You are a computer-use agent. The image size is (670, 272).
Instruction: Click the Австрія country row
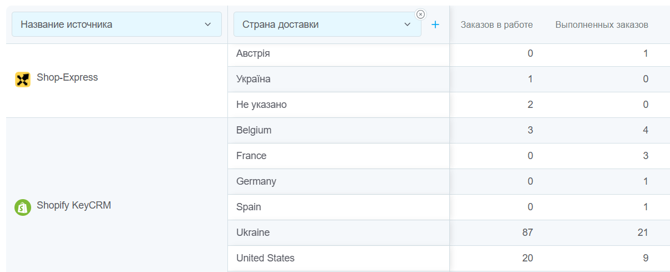(253, 53)
